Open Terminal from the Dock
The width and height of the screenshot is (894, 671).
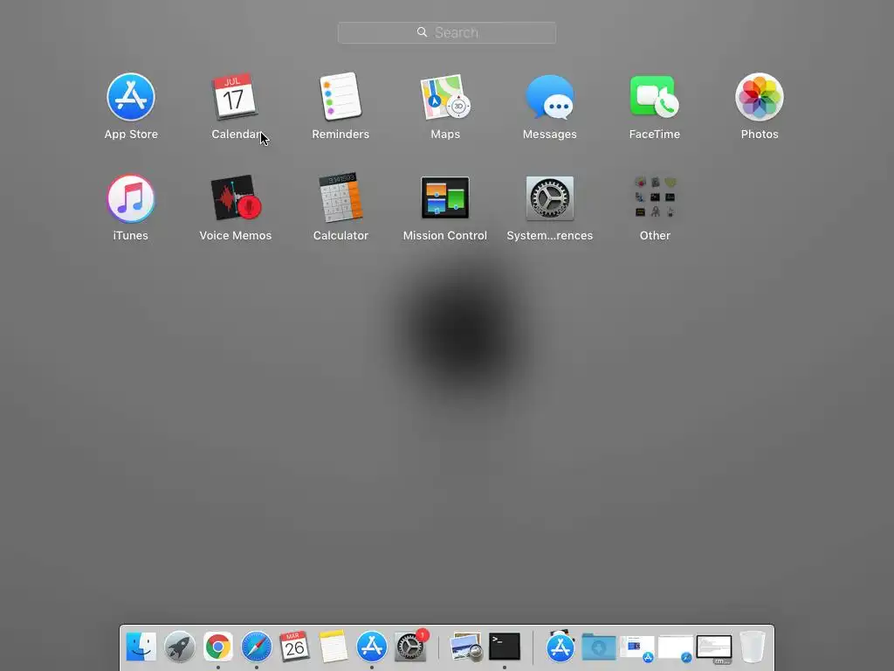click(x=505, y=646)
